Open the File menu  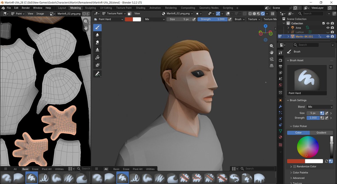click(x=9, y=8)
